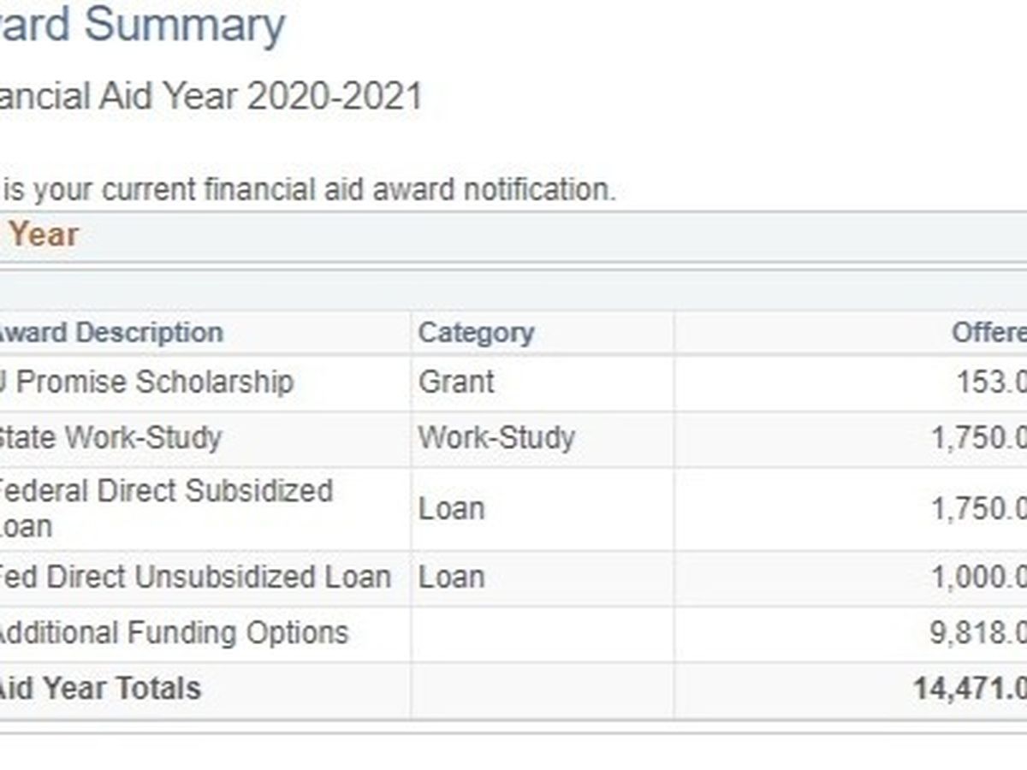
Task: Click the Year section header bar
Action: [43, 235]
